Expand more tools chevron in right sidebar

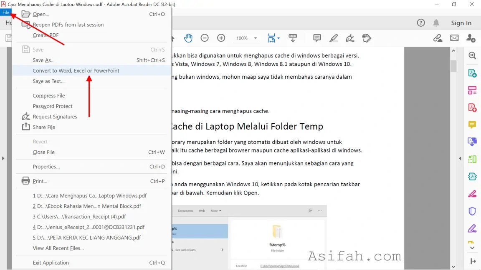click(472, 247)
